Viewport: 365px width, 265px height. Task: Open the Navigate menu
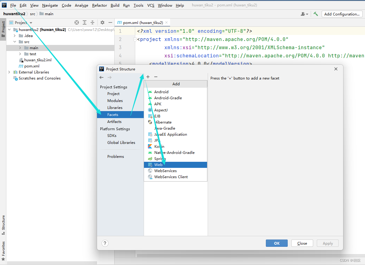pyautogui.click(x=50, y=5)
